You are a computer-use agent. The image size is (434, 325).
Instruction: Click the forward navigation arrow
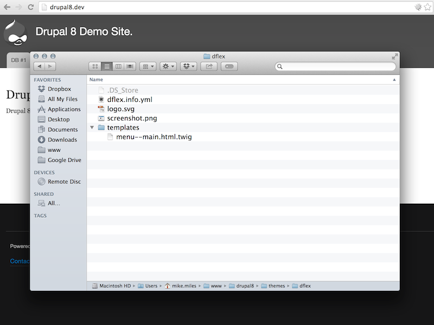pyautogui.click(x=49, y=66)
